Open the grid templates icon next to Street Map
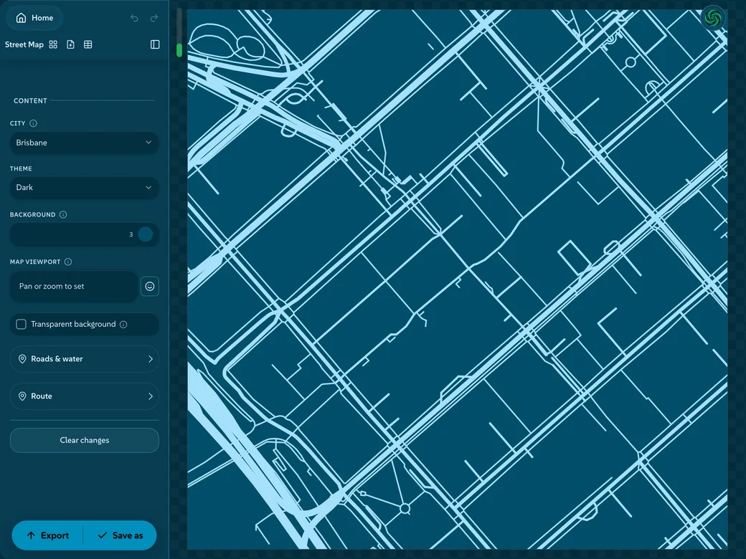 point(53,44)
